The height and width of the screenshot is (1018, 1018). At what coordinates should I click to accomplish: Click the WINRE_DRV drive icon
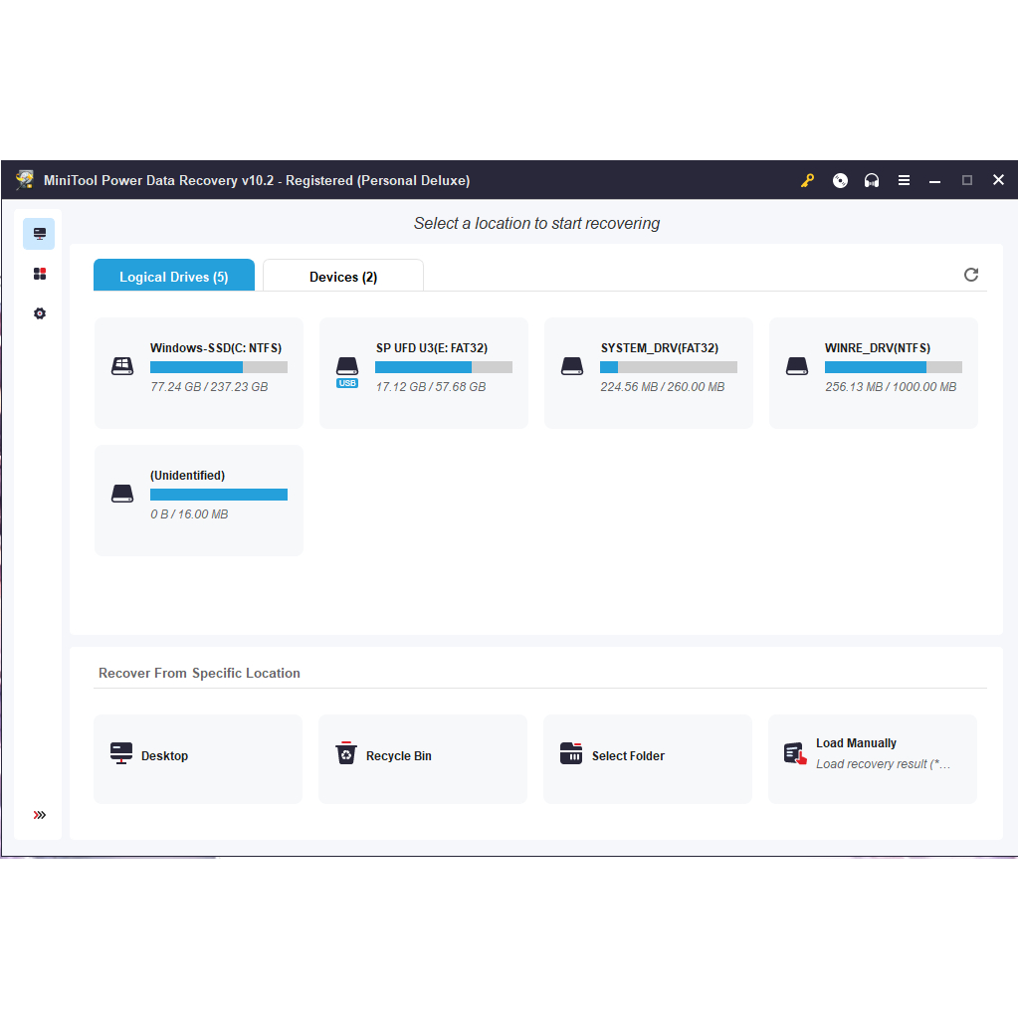pyautogui.click(x=797, y=366)
